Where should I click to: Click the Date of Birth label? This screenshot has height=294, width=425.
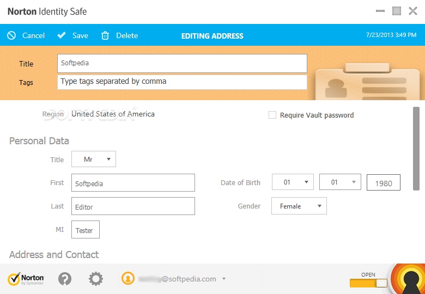pos(240,183)
